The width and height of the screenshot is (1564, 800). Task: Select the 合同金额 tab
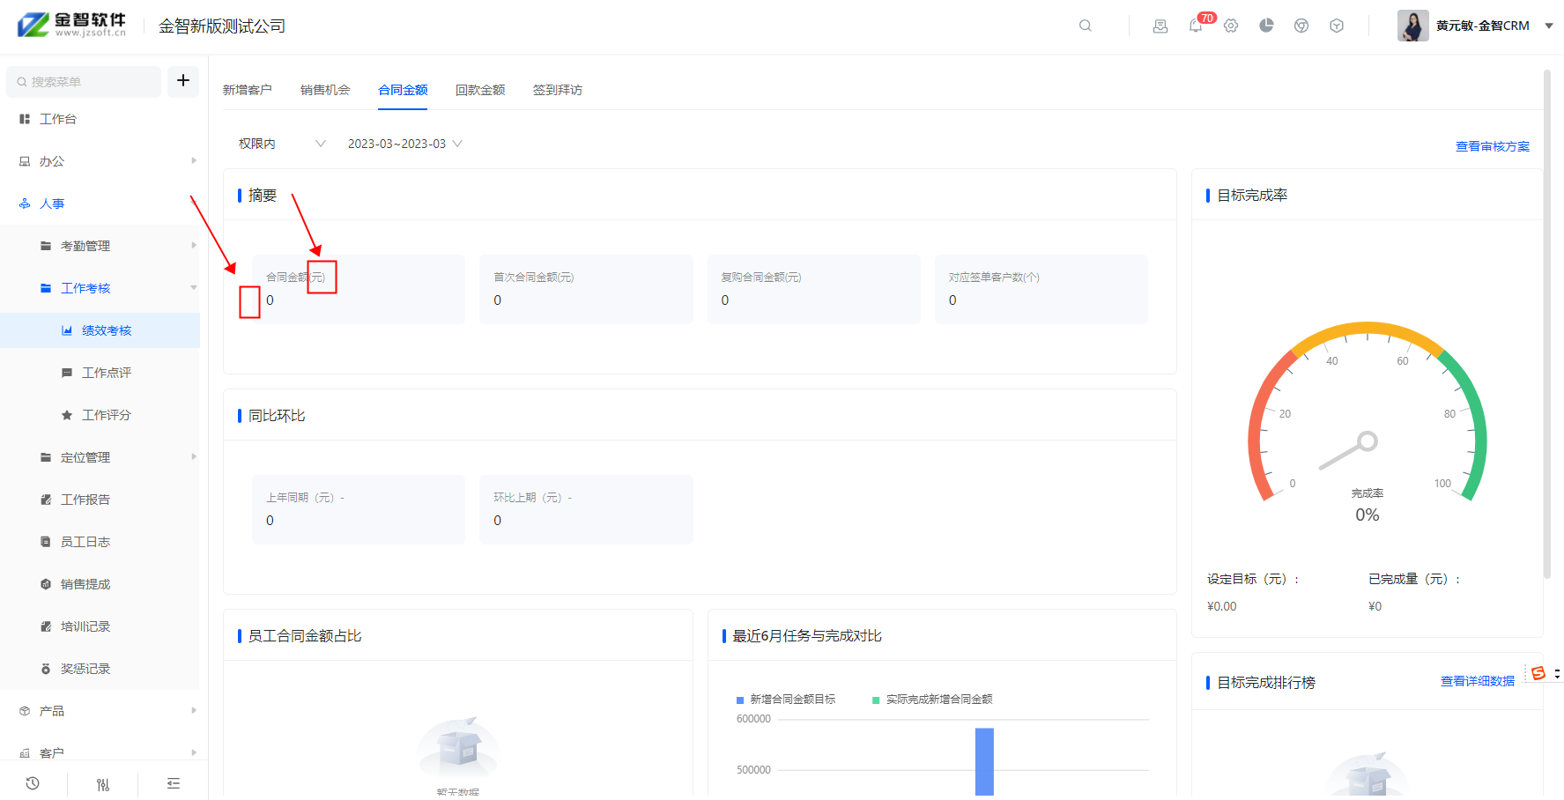coord(403,90)
